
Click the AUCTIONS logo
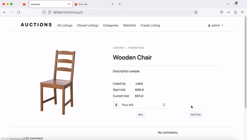(36, 25)
